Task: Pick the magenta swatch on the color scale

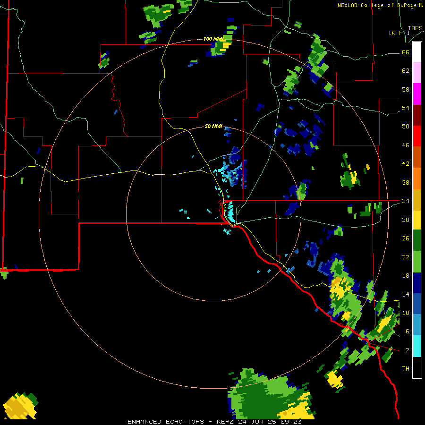Action: [x=417, y=94]
